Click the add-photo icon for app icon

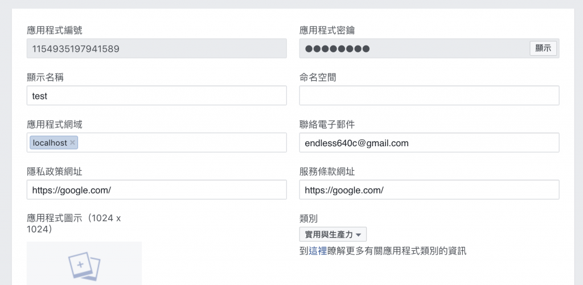click(84, 266)
